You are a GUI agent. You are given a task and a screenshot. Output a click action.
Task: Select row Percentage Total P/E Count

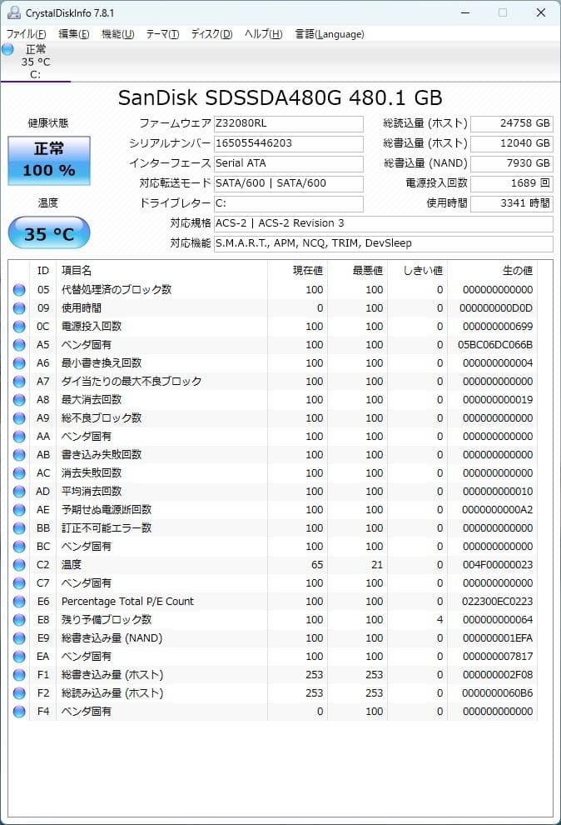pyautogui.click(x=273, y=602)
